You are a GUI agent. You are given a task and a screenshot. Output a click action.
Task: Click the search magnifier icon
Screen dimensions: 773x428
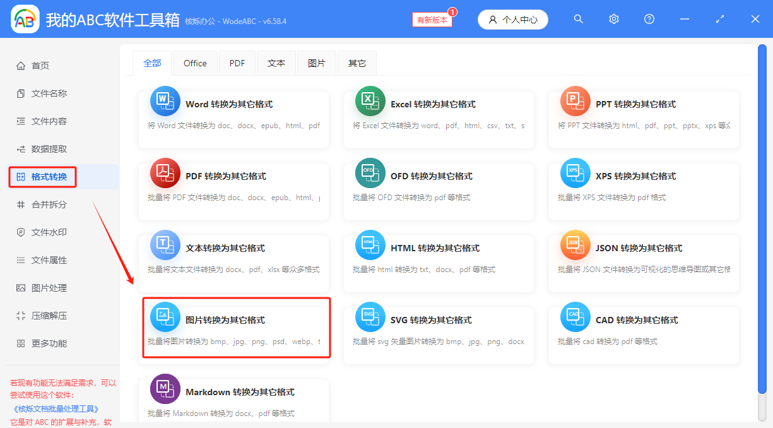[x=578, y=19]
